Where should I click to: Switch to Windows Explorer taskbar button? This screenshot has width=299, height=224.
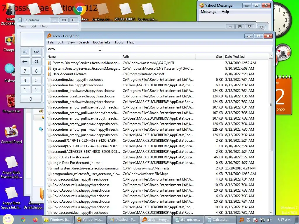click(58, 220)
